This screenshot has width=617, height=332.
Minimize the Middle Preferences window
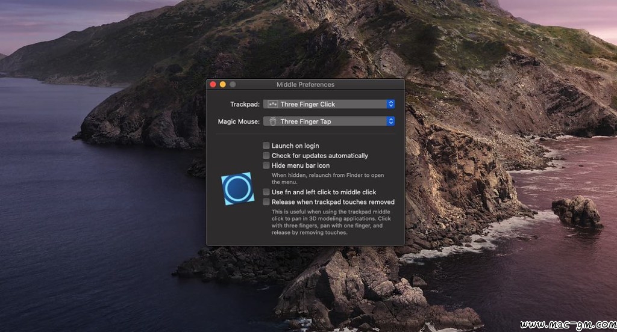point(223,84)
